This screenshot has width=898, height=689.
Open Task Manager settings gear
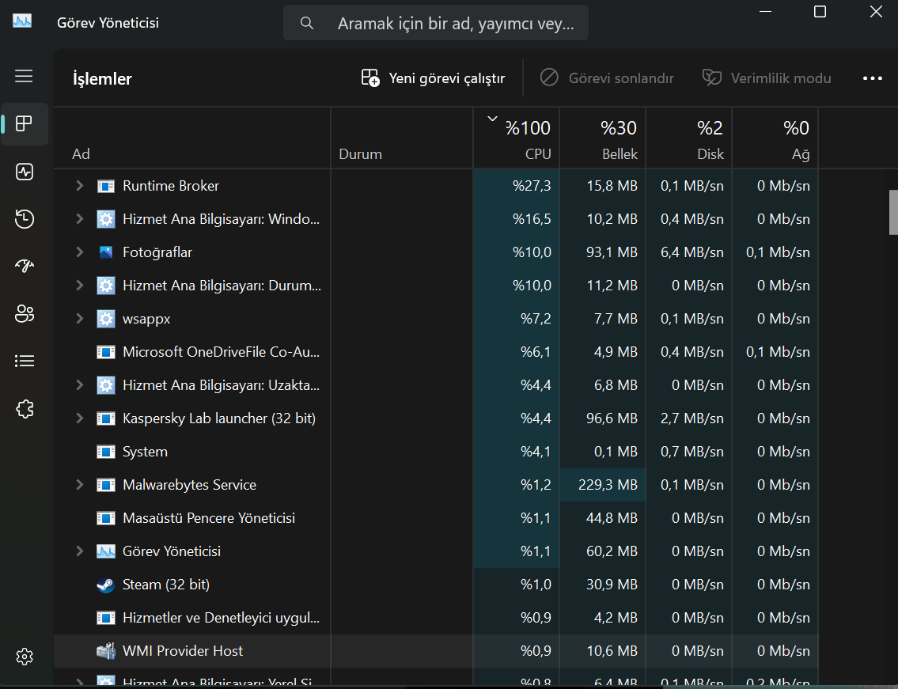point(24,657)
